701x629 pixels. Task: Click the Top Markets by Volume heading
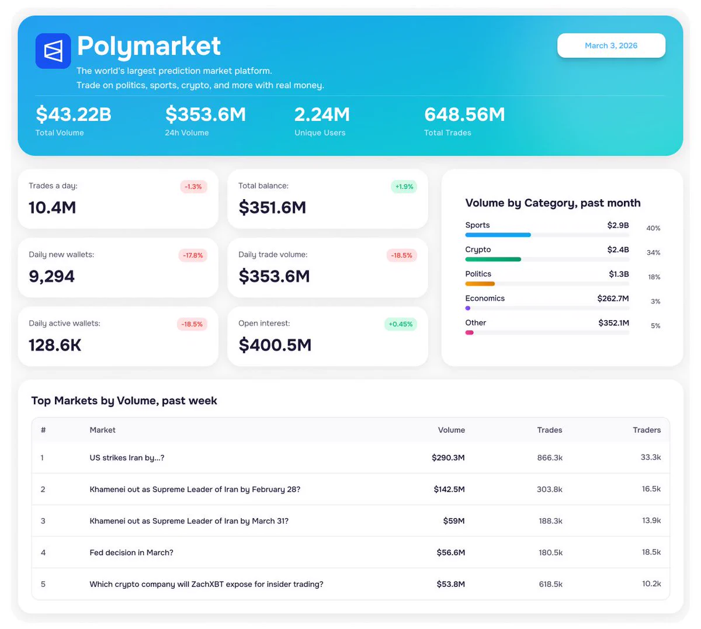point(124,401)
